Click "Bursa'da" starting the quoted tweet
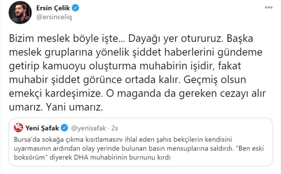Viewport: 281px width, 174px height. coord(26,138)
